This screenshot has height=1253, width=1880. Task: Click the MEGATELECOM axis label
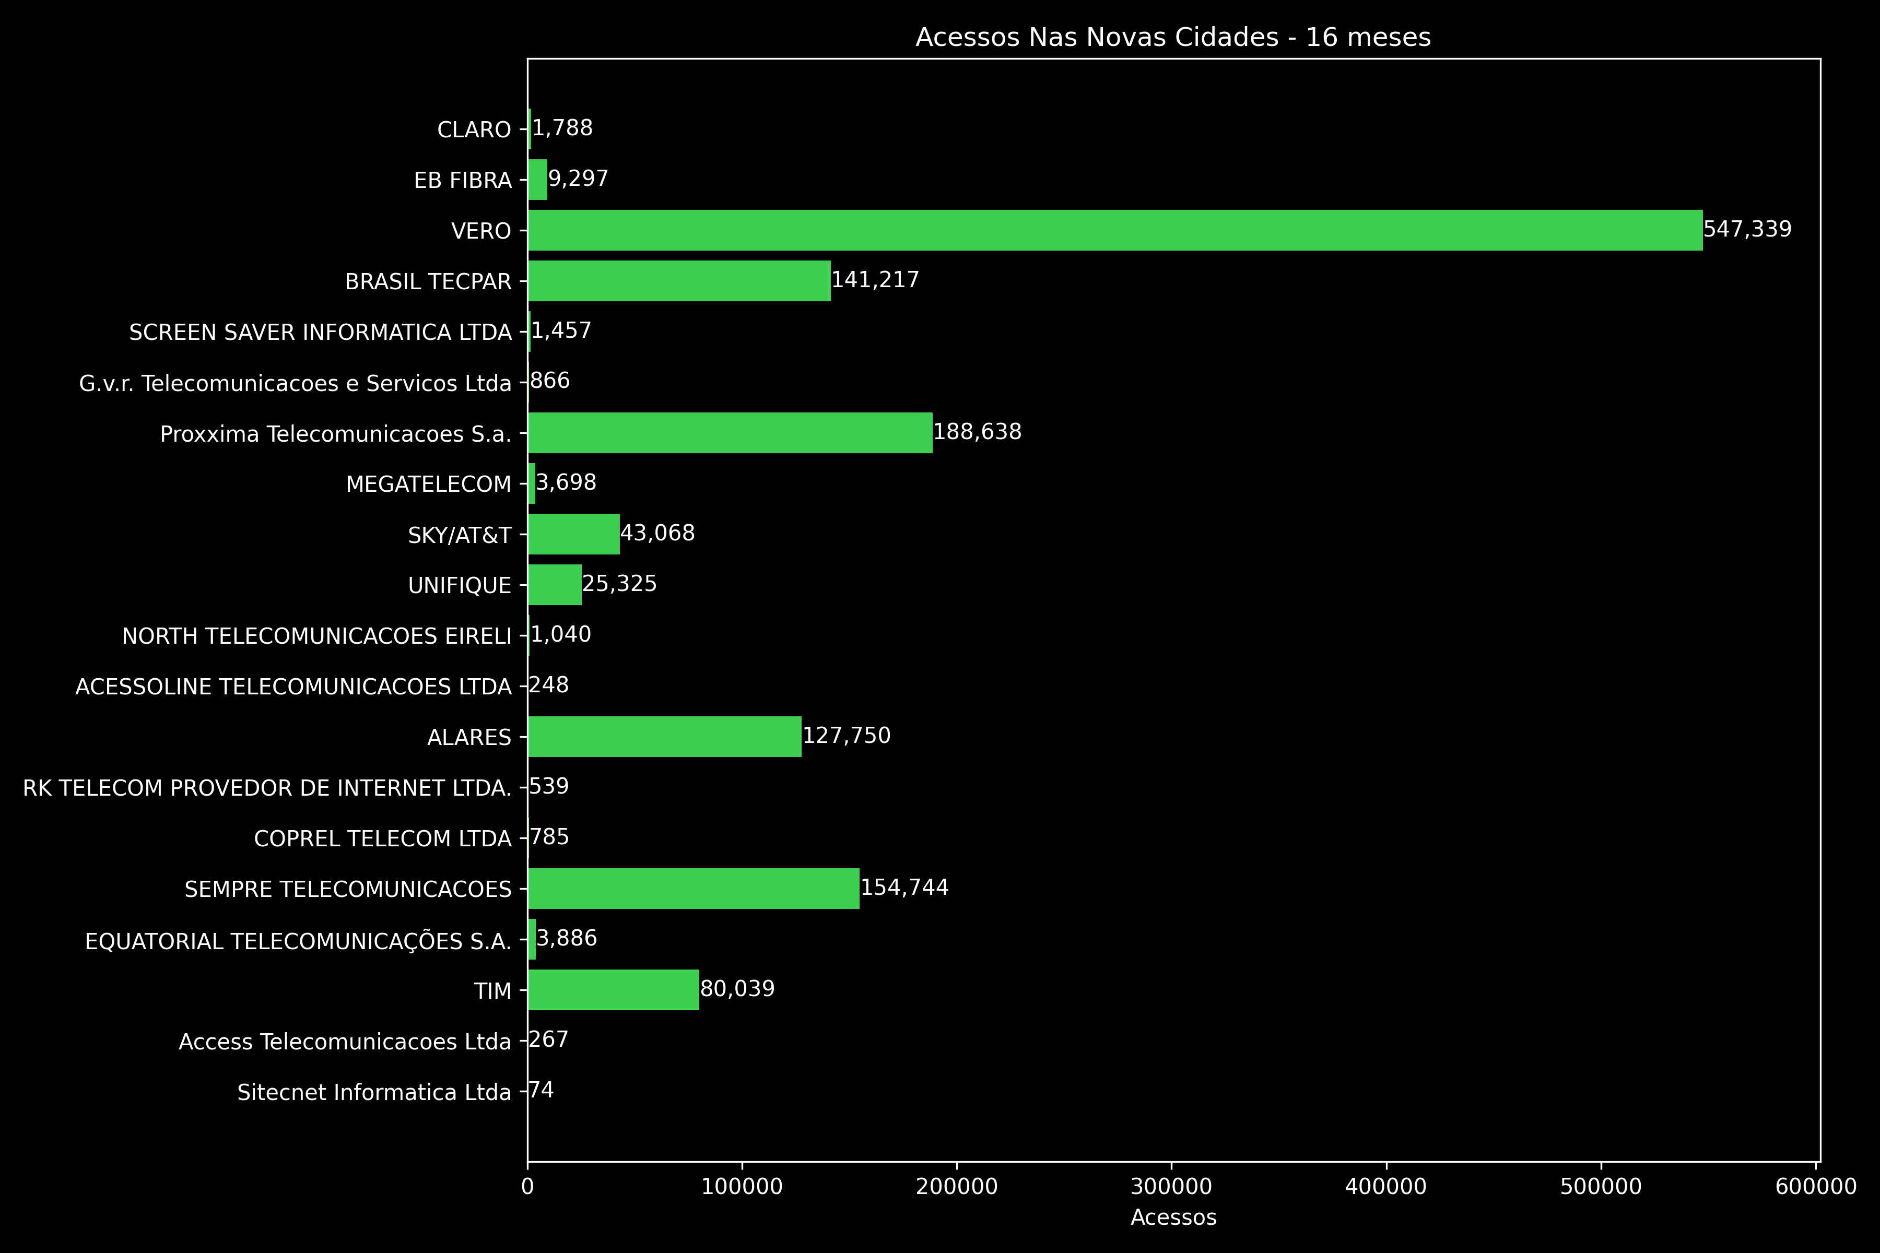(428, 484)
